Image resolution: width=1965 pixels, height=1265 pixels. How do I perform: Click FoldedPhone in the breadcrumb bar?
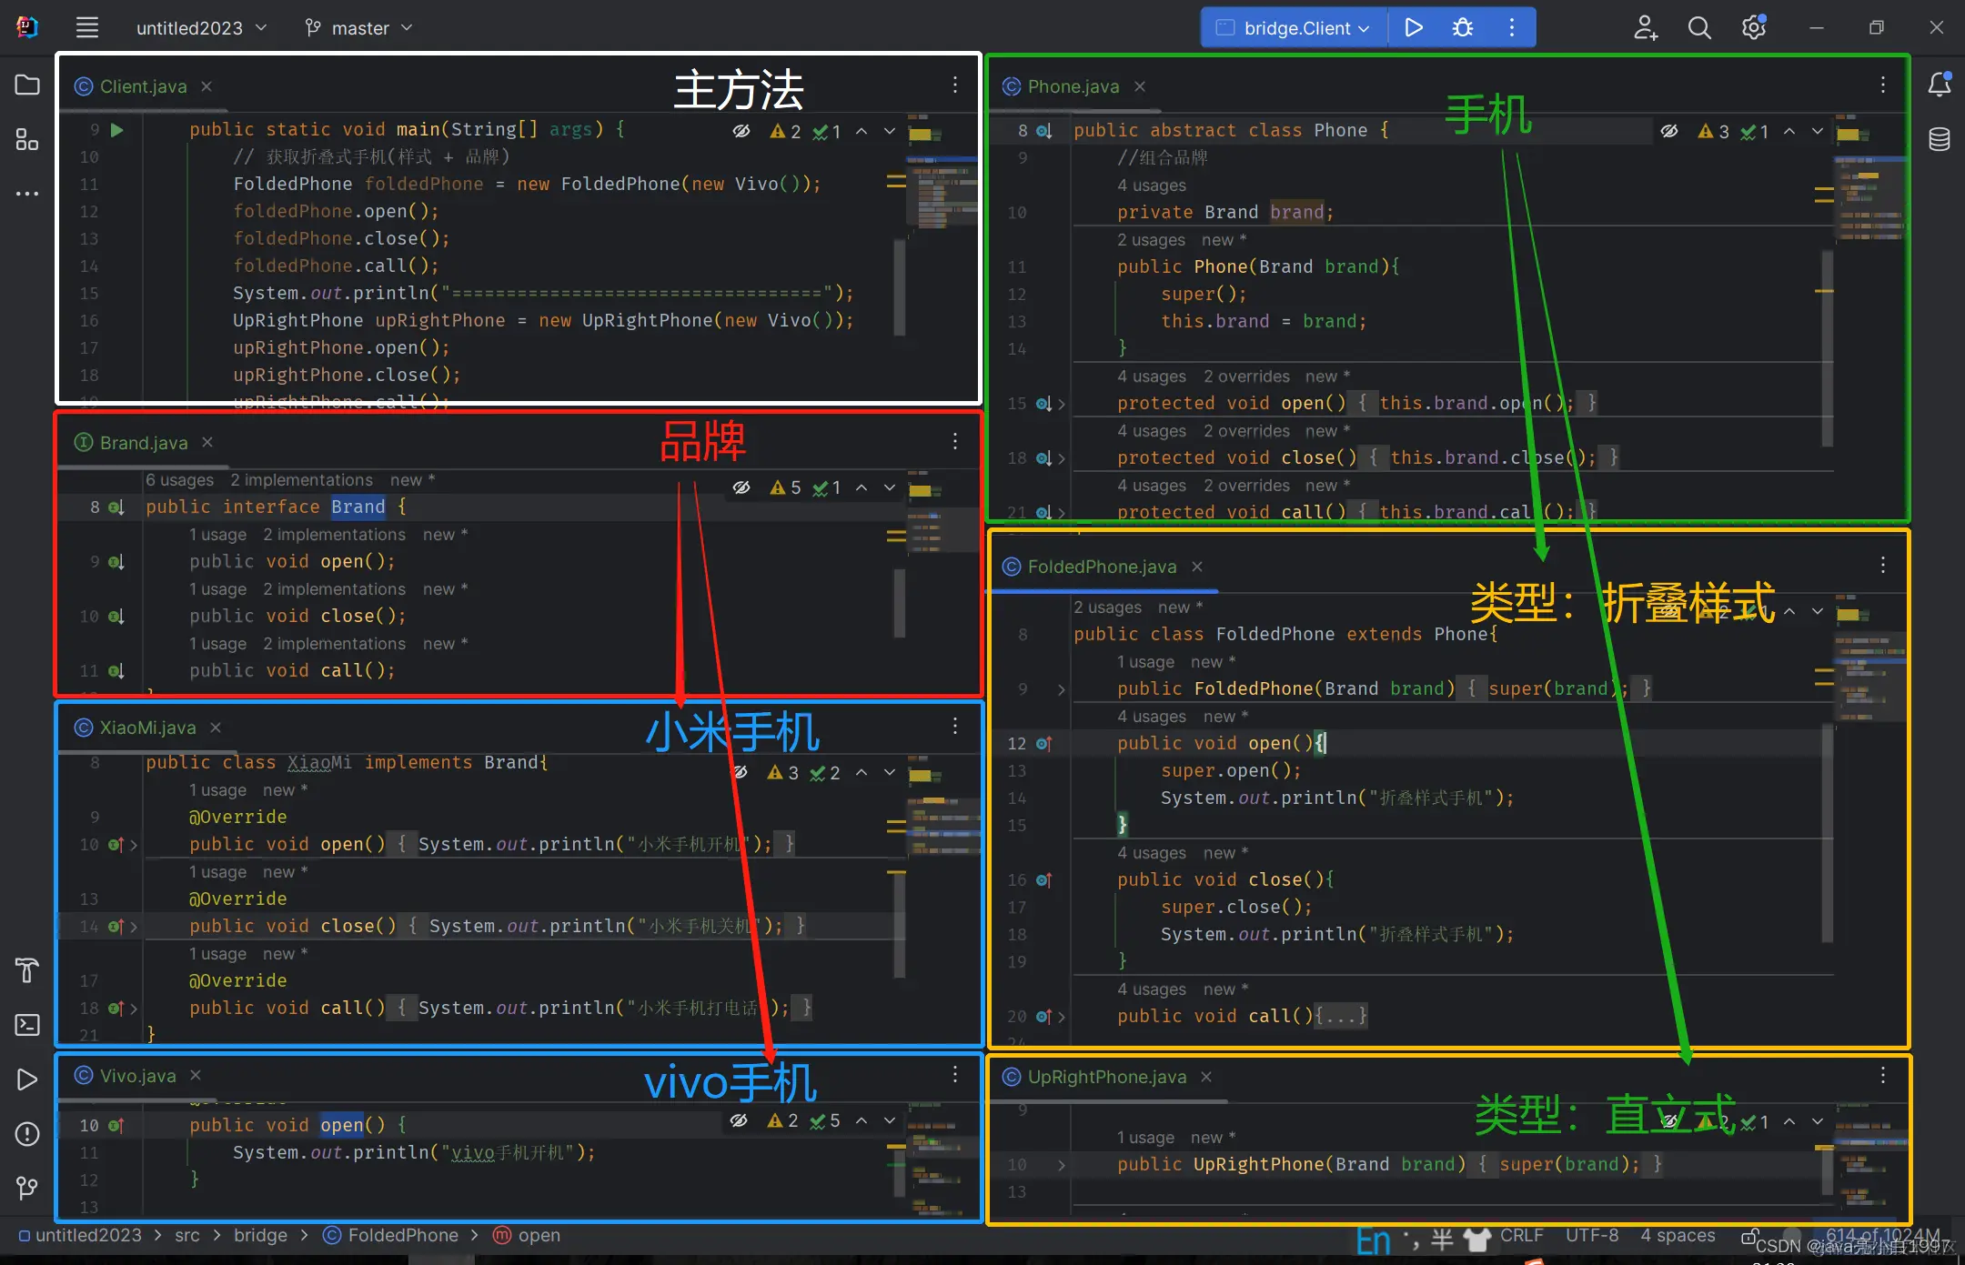pyautogui.click(x=401, y=1235)
